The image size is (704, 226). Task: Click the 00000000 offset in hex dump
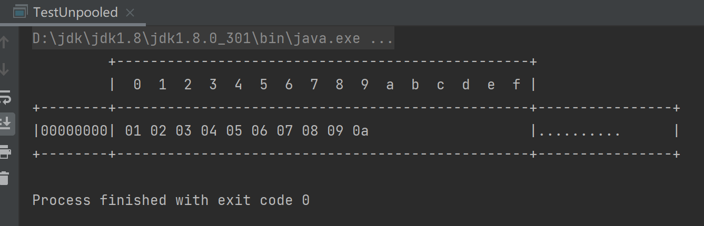pos(74,131)
